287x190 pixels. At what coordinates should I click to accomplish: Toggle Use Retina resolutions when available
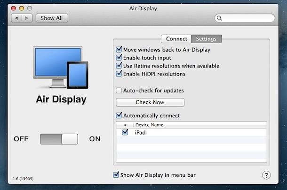(x=119, y=66)
